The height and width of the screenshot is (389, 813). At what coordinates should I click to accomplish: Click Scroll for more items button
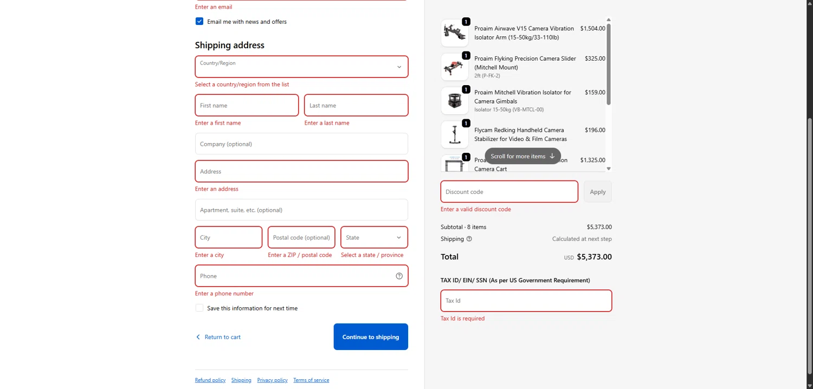[523, 156]
